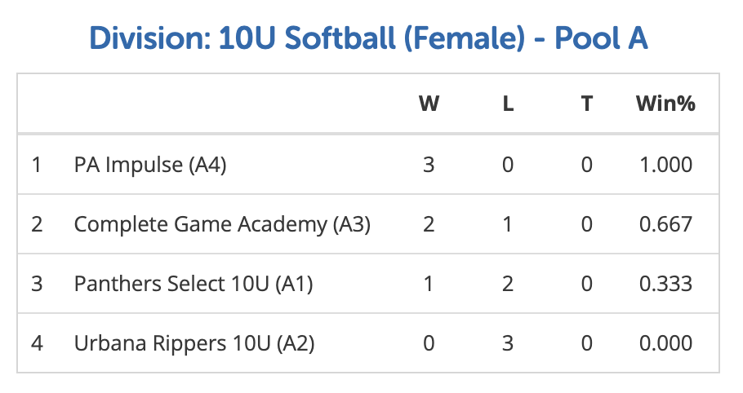
Task: Select the PA Impulse (A4) team name
Action: coord(150,165)
